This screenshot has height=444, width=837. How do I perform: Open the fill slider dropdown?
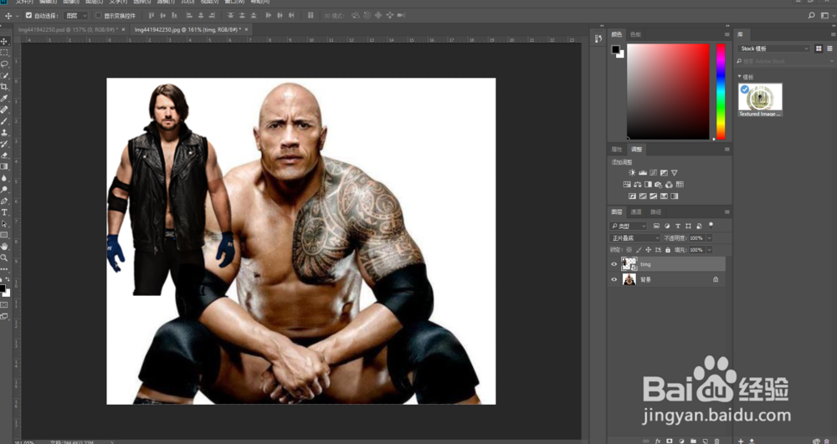710,249
